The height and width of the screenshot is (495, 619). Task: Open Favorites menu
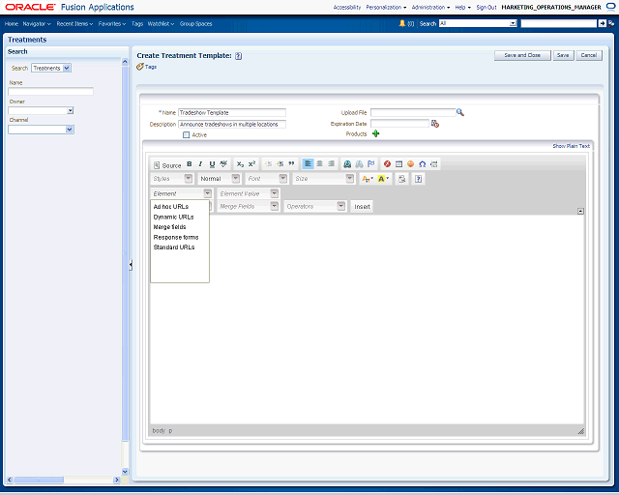click(x=112, y=23)
